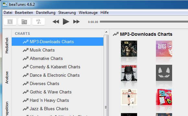Click the folder search toolbar icon
Image resolution: width=188 pixels, height=116 pixels.
[24, 22]
